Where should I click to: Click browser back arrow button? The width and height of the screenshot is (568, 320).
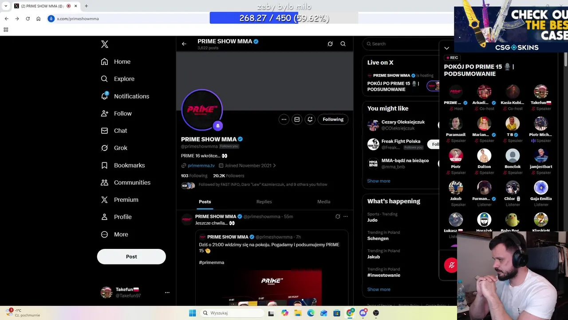coord(6,19)
